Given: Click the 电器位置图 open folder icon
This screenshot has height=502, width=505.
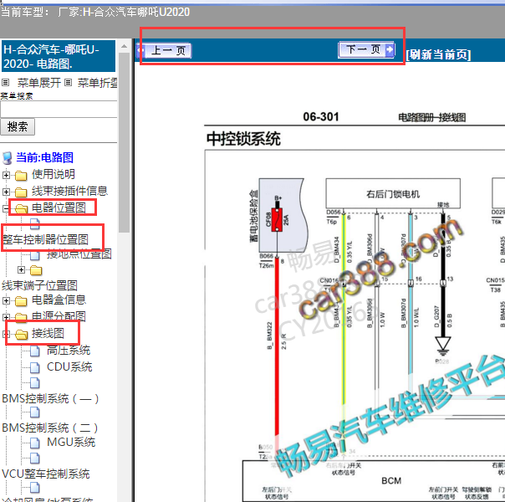Looking at the screenshot, I should (22, 209).
